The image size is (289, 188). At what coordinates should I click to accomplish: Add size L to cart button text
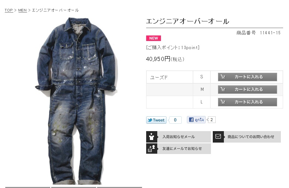point(249,102)
